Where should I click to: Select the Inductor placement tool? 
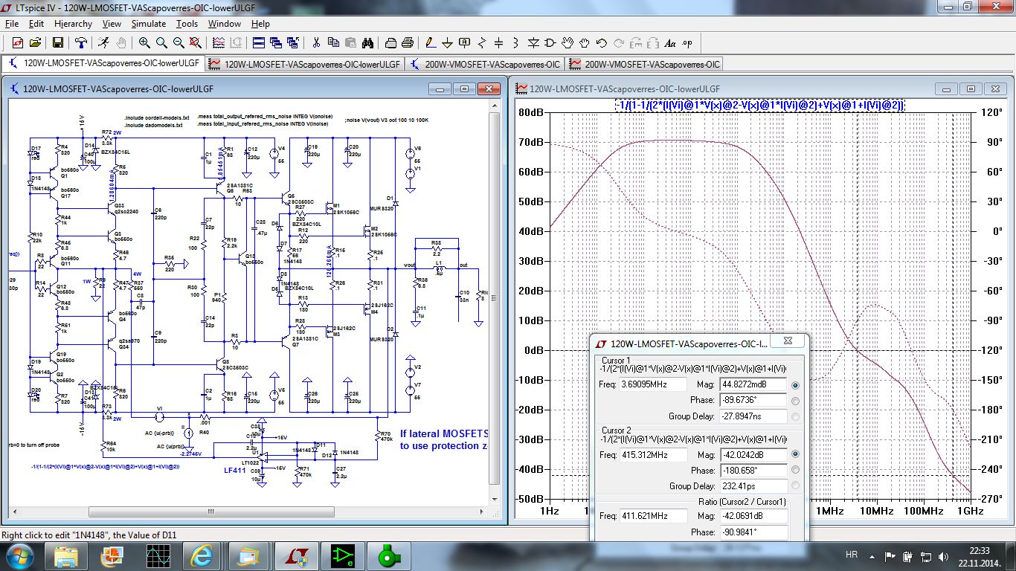click(516, 42)
